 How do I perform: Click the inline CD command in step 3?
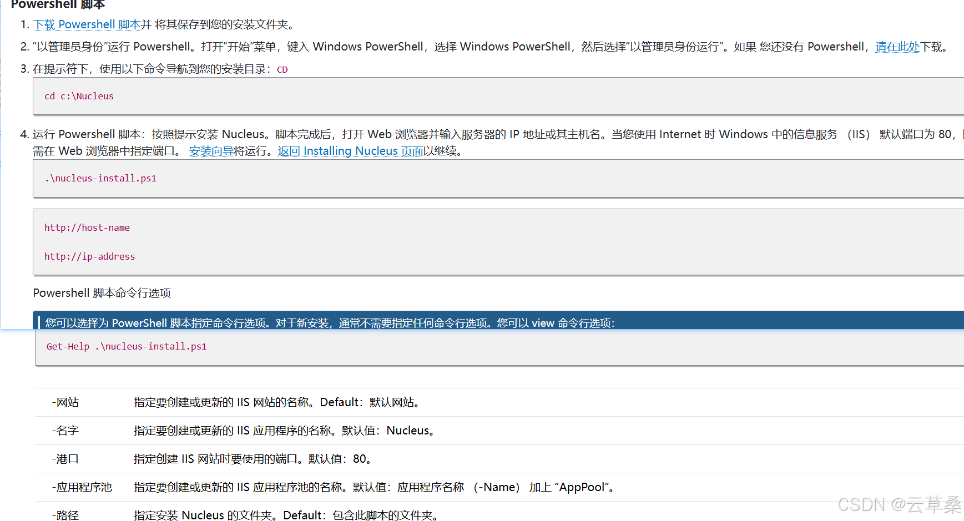[282, 70]
